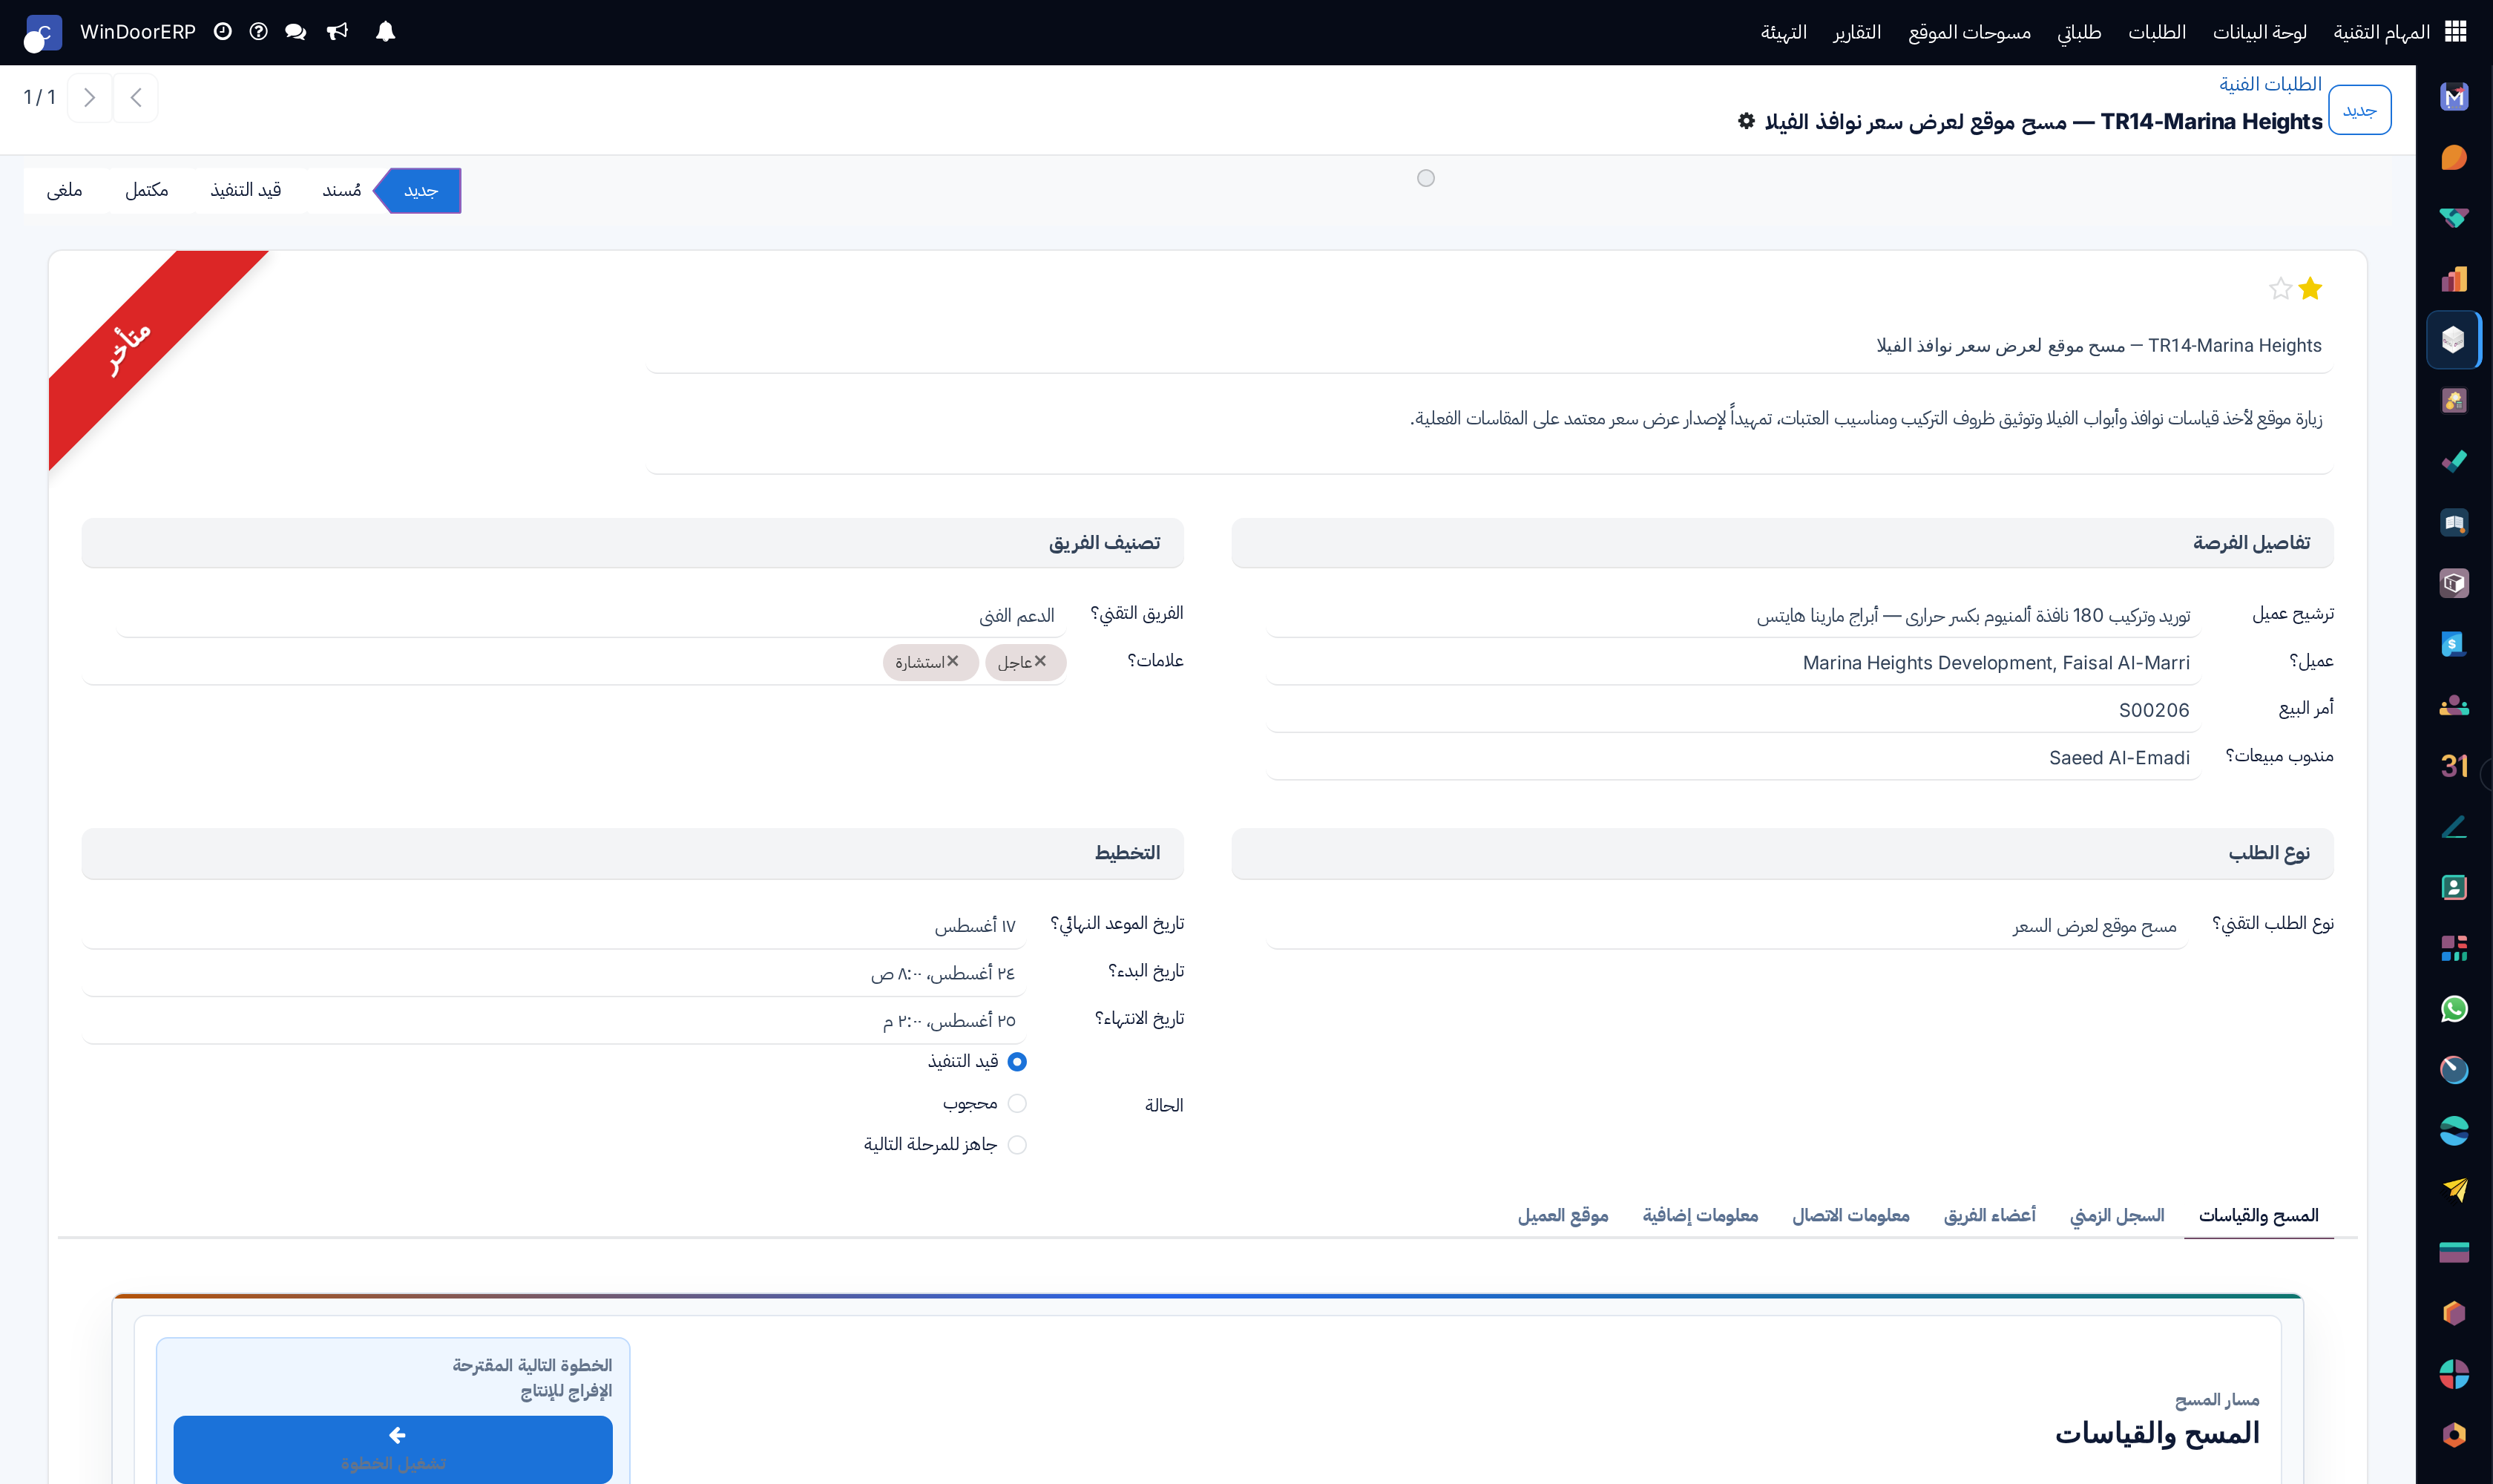2493x1484 pixels.
Task: Open the المهام التقنية menu
Action: pos(2381,32)
